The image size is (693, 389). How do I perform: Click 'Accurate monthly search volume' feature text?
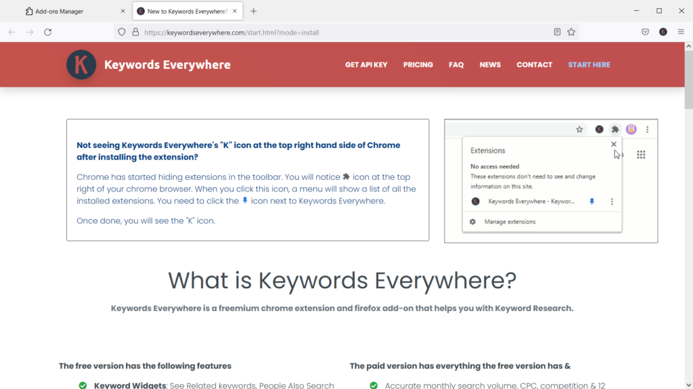click(495, 386)
